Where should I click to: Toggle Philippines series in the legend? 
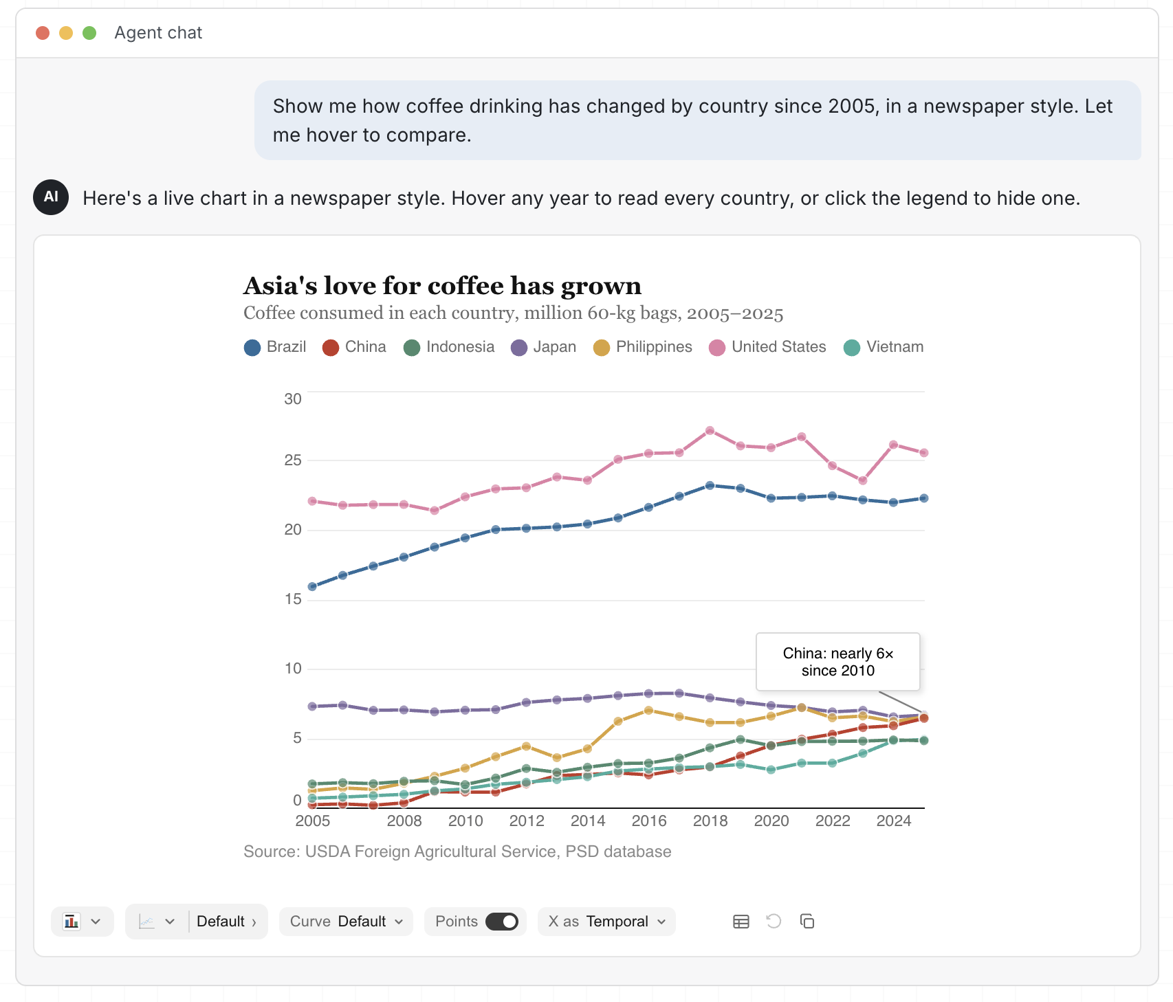[642, 347]
